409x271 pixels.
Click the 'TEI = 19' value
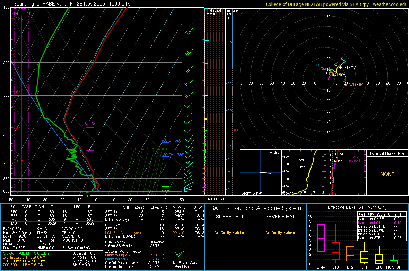tap(69, 233)
